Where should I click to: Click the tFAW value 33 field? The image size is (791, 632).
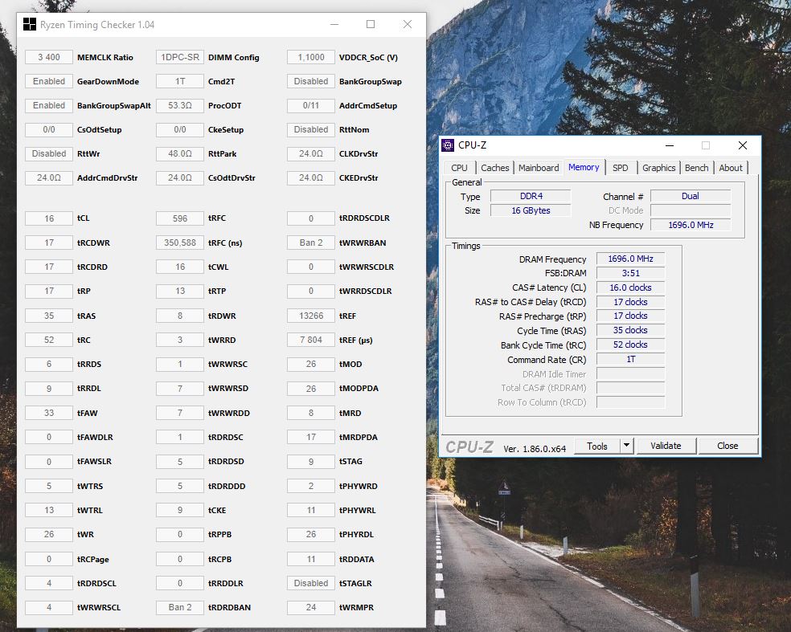coord(49,413)
